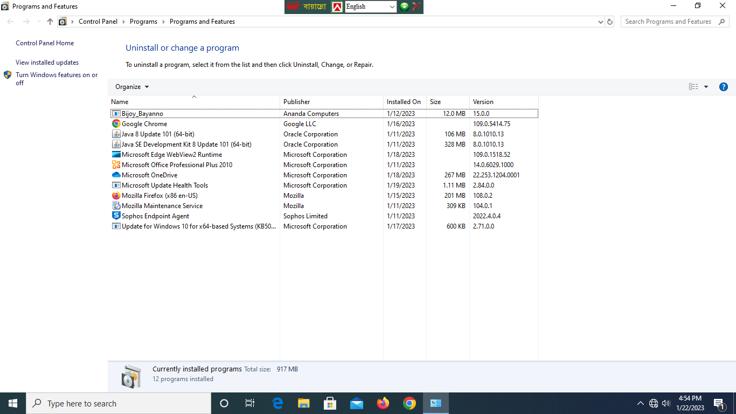
Task: Click the Mozilla Maintenance Service icon
Action: [x=116, y=206]
